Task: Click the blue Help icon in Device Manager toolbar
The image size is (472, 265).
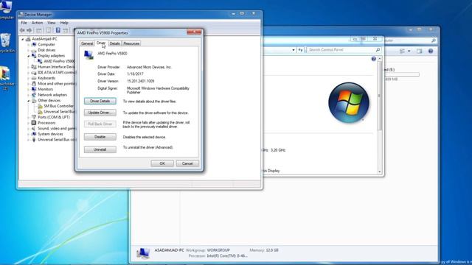Action: 58,30
